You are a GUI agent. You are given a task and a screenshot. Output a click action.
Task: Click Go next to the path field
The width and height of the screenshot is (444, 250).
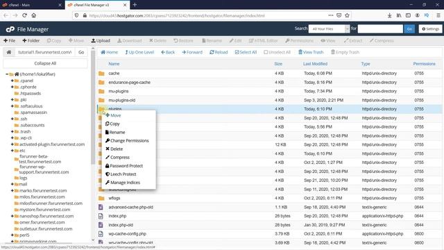[x=81, y=52]
